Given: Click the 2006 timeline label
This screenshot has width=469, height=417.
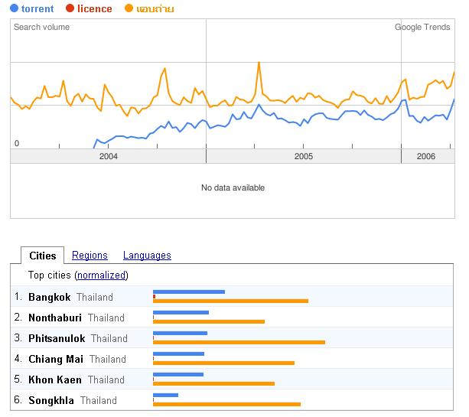Looking at the screenshot, I should point(426,156).
